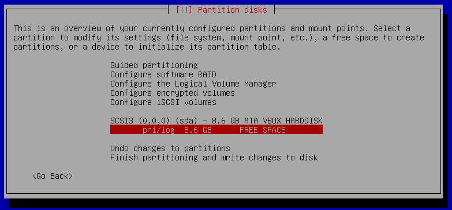Open Configure iSCSI volumes
Image resolution: width=452 pixels, height=210 pixels.
point(163,102)
